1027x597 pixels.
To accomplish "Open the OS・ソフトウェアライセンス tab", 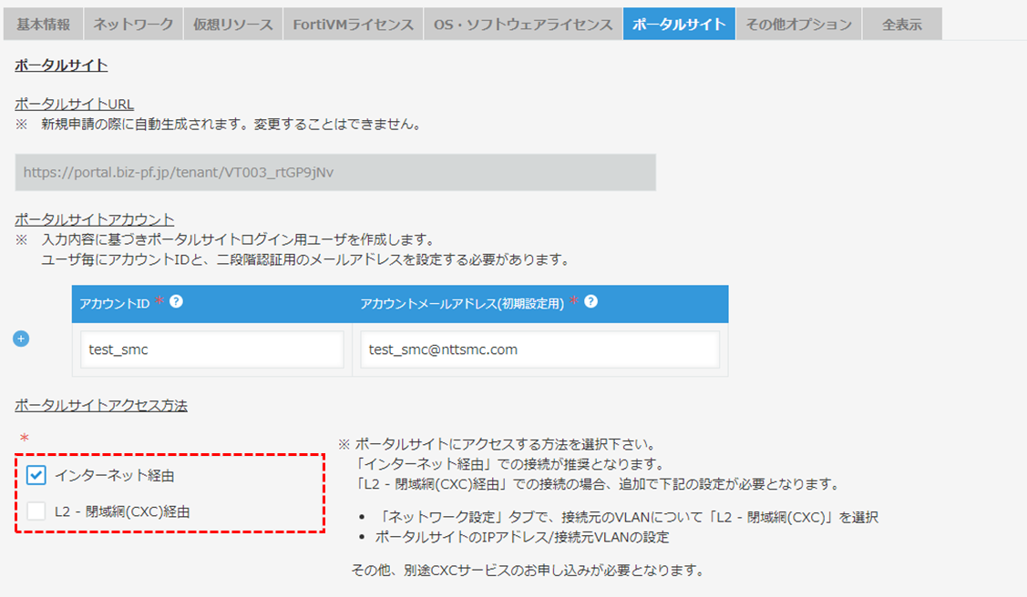I will (523, 25).
